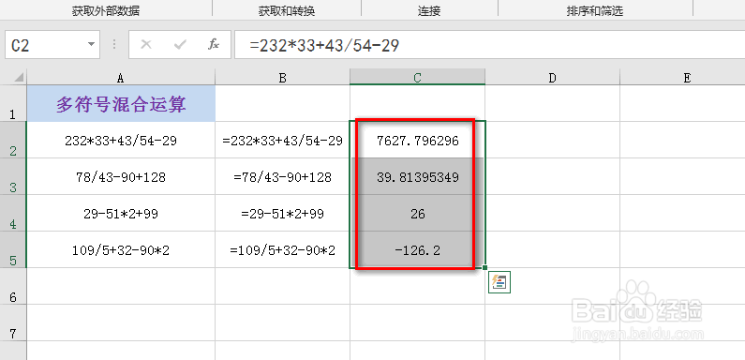Select row 3 header
Screen dimensions: 745x360
coord(13,176)
